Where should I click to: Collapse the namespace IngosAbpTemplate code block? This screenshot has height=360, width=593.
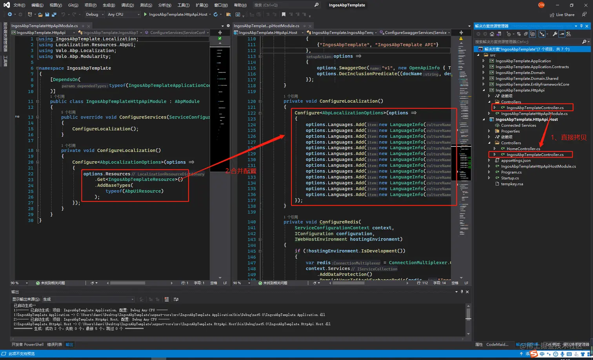point(38,68)
